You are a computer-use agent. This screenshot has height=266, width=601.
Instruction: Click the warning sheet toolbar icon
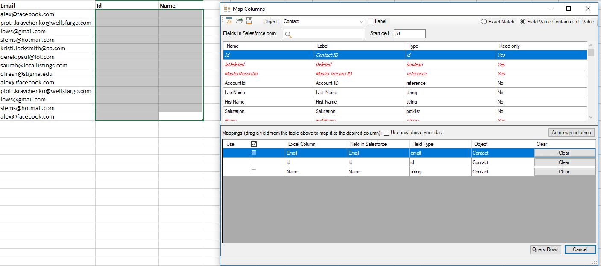[229, 21]
